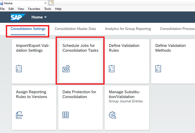Click the Define Validation Rules checklist icon

pos(112,68)
